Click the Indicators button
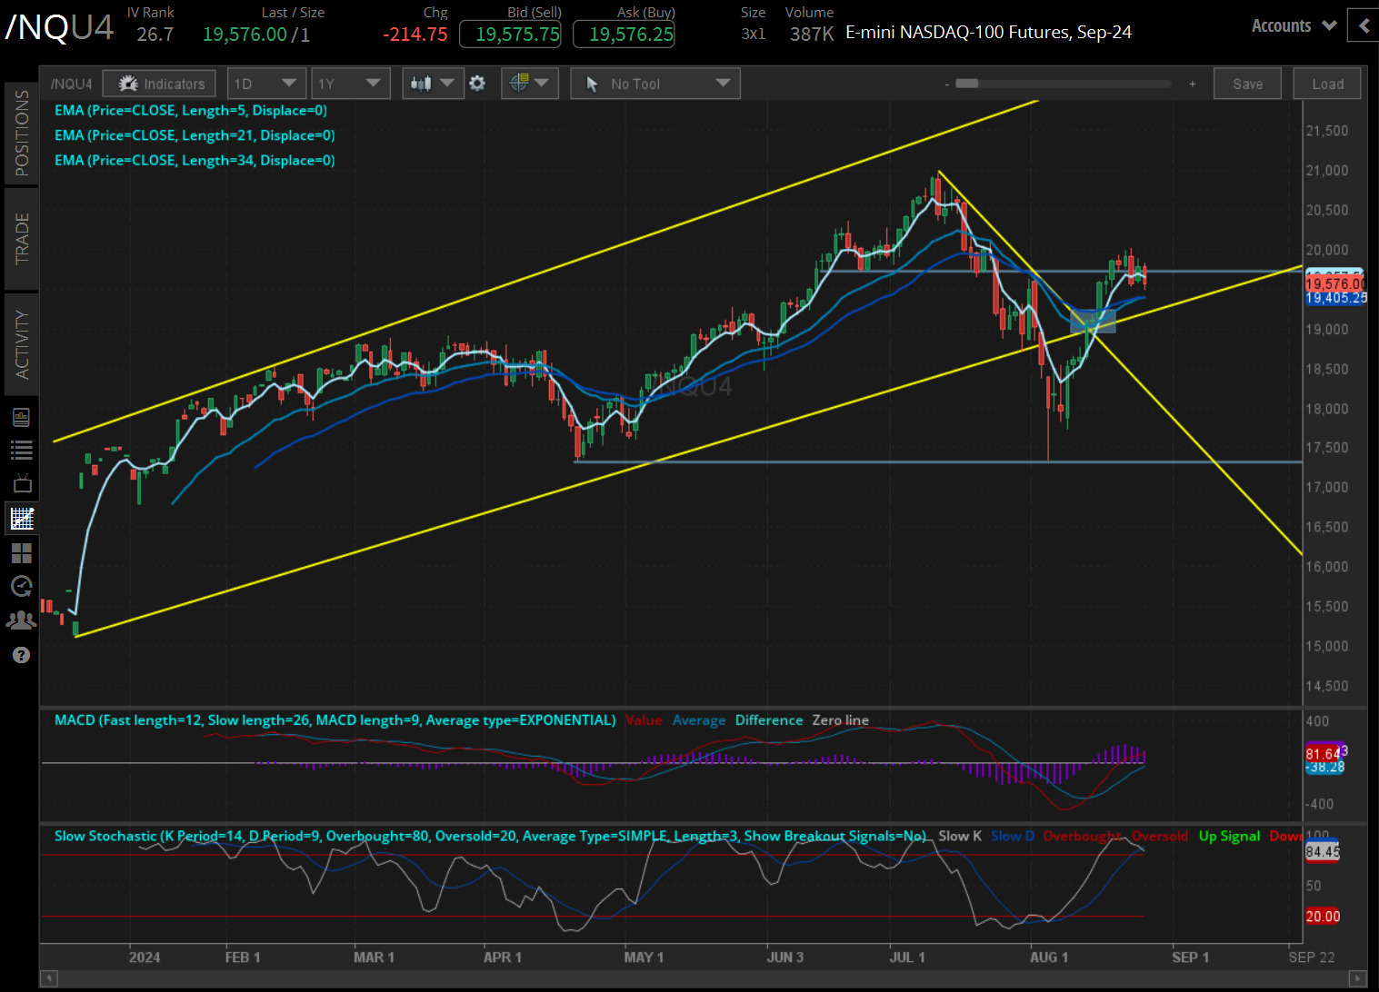Image resolution: width=1379 pixels, height=992 pixels. tap(160, 84)
